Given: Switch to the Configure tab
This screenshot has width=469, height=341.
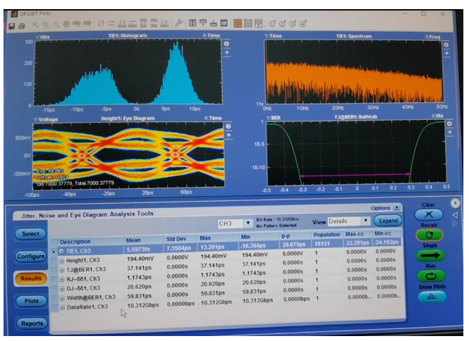Looking at the screenshot, I should pyautogui.click(x=30, y=256).
